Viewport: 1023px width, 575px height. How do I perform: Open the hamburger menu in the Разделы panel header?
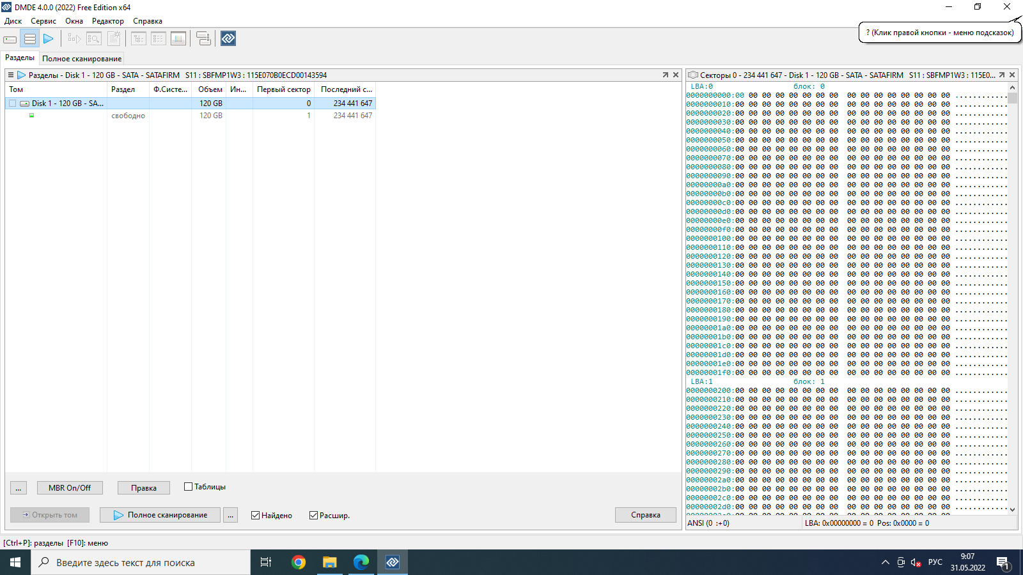point(11,75)
